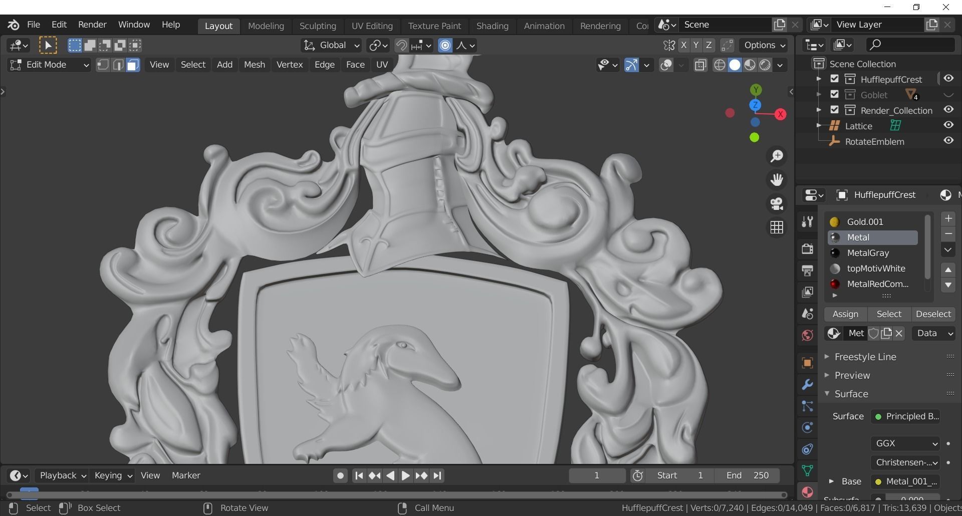This screenshot has height=516, width=962.
Task: Toggle proportional editing
Action: [x=445, y=46]
